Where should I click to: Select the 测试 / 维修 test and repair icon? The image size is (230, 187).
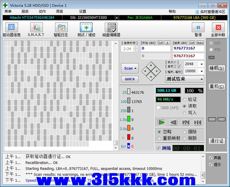[86, 27]
